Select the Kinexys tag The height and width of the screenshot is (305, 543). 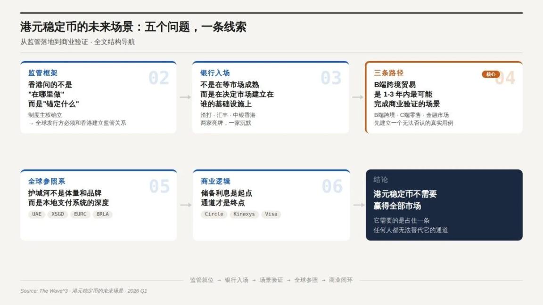tap(244, 214)
